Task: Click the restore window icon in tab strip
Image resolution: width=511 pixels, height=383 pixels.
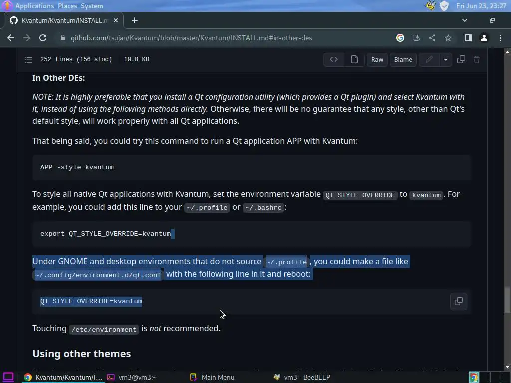Action: coord(492,20)
